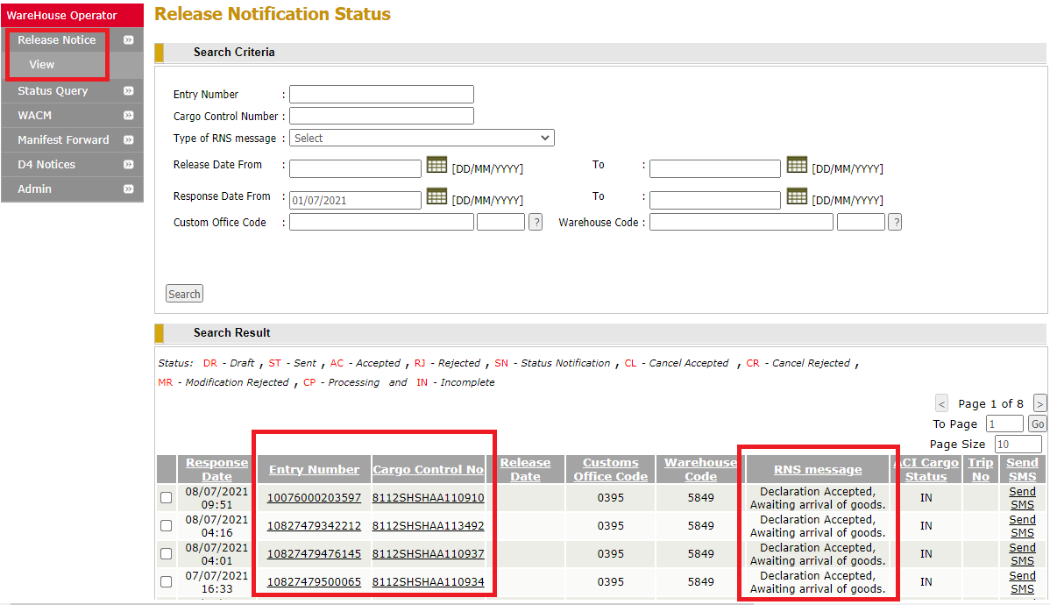Image resolution: width=1050 pixels, height=605 pixels.
Task: Expand Status Query arrow icon
Action: [x=129, y=91]
